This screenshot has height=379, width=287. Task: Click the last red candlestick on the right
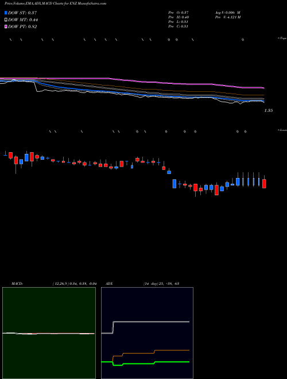[264, 184]
